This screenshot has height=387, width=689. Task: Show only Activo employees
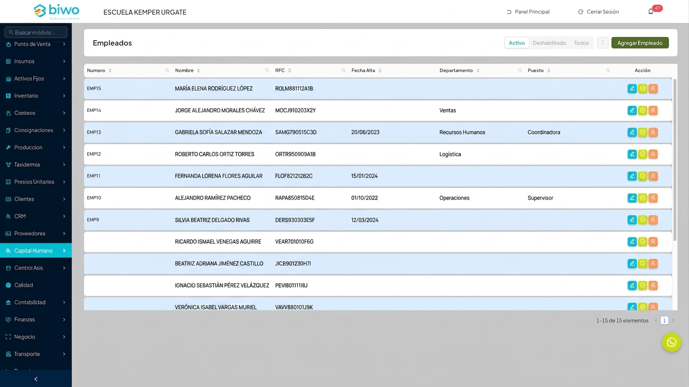[x=517, y=43]
